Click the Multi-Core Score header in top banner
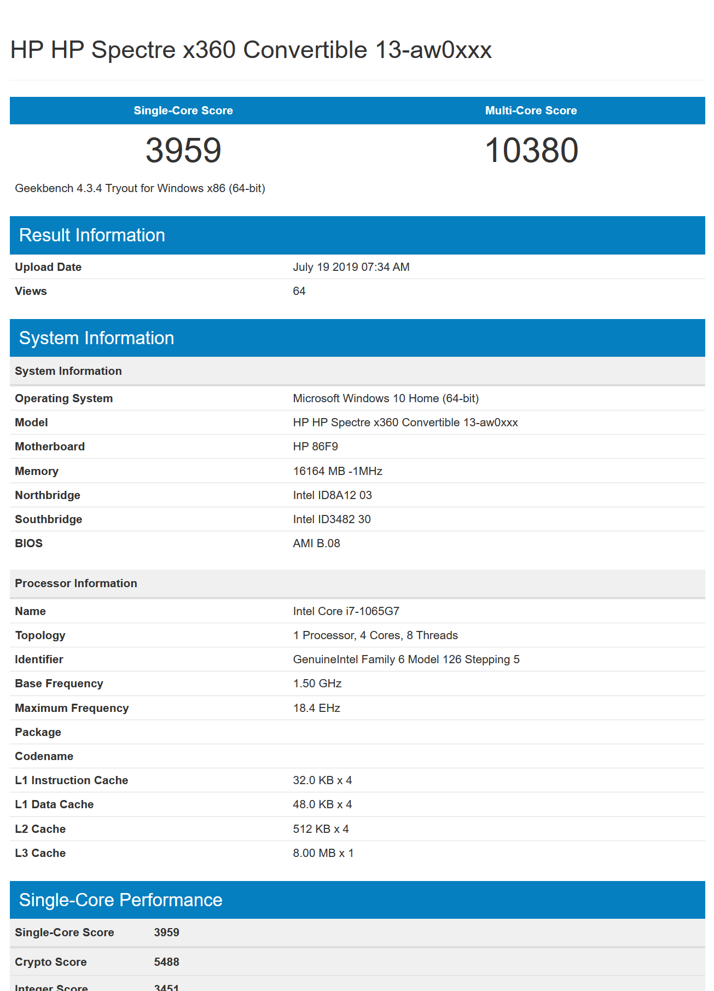The height and width of the screenshot is (991, 714). coord(531,111)
